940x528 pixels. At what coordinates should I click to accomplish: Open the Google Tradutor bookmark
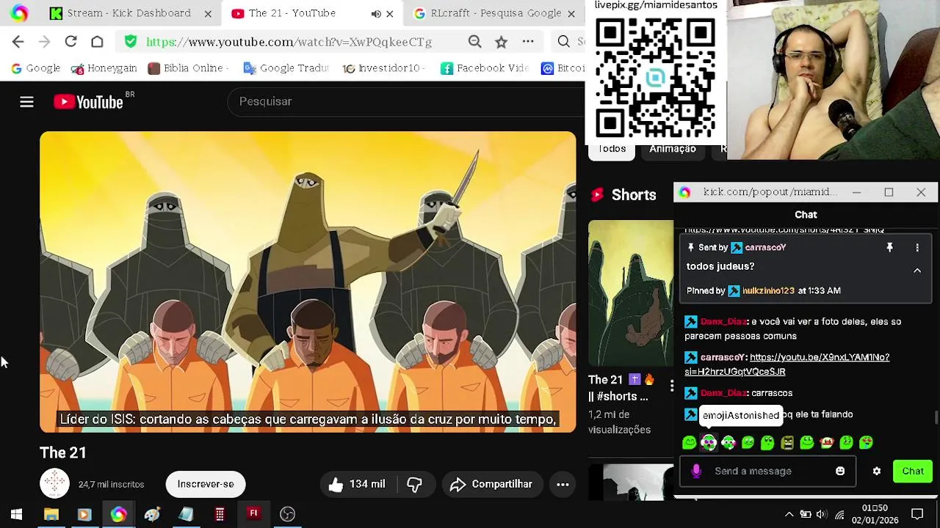(286, 68)
